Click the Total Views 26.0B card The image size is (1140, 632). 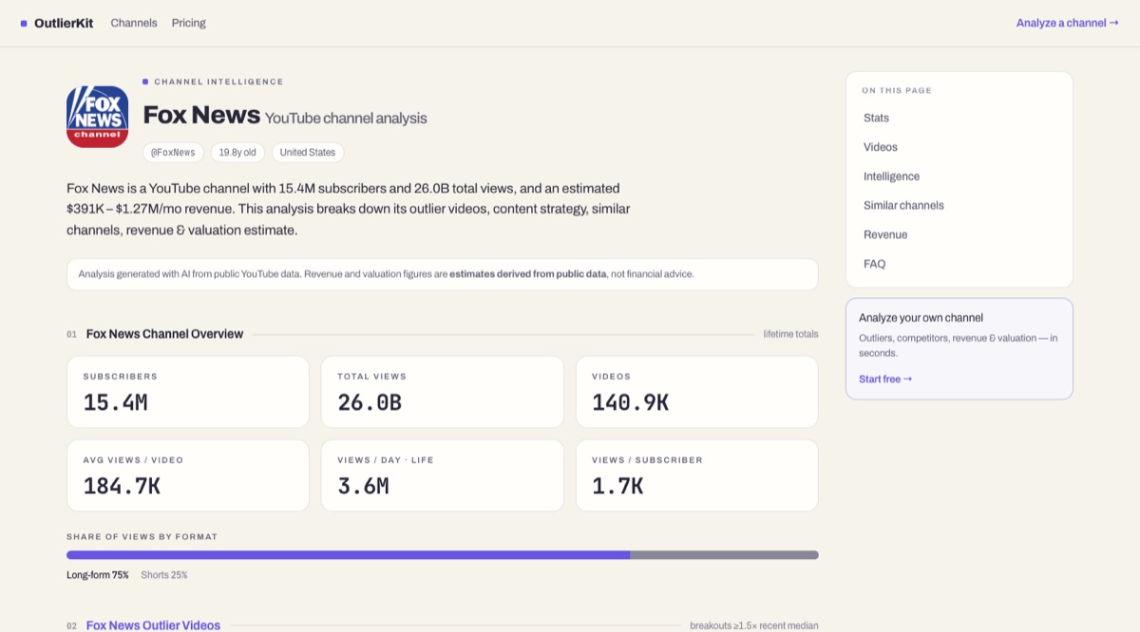pyautogui.click(x=443, y=392)
